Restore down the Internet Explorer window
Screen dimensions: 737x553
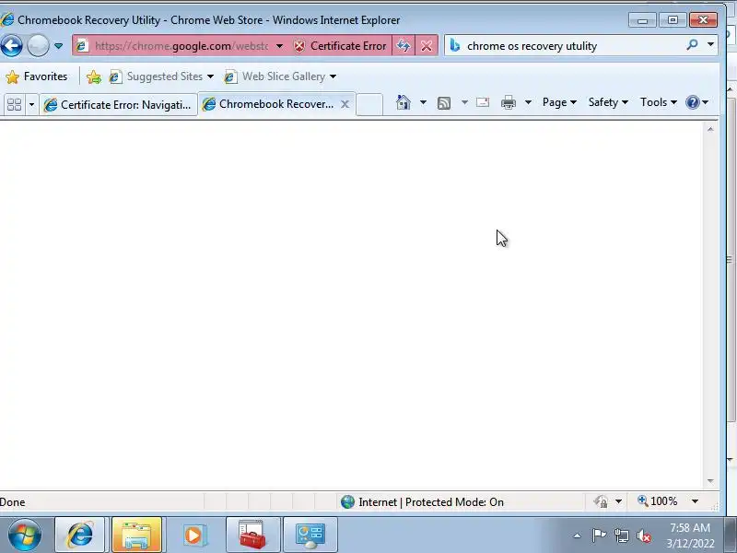pos(673,19)
